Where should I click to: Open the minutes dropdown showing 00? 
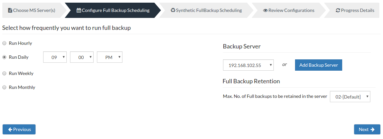click(x=82, y=57)
